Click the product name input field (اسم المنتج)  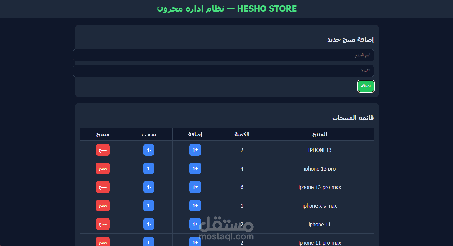pyautogui.click(x=223, y=55)
